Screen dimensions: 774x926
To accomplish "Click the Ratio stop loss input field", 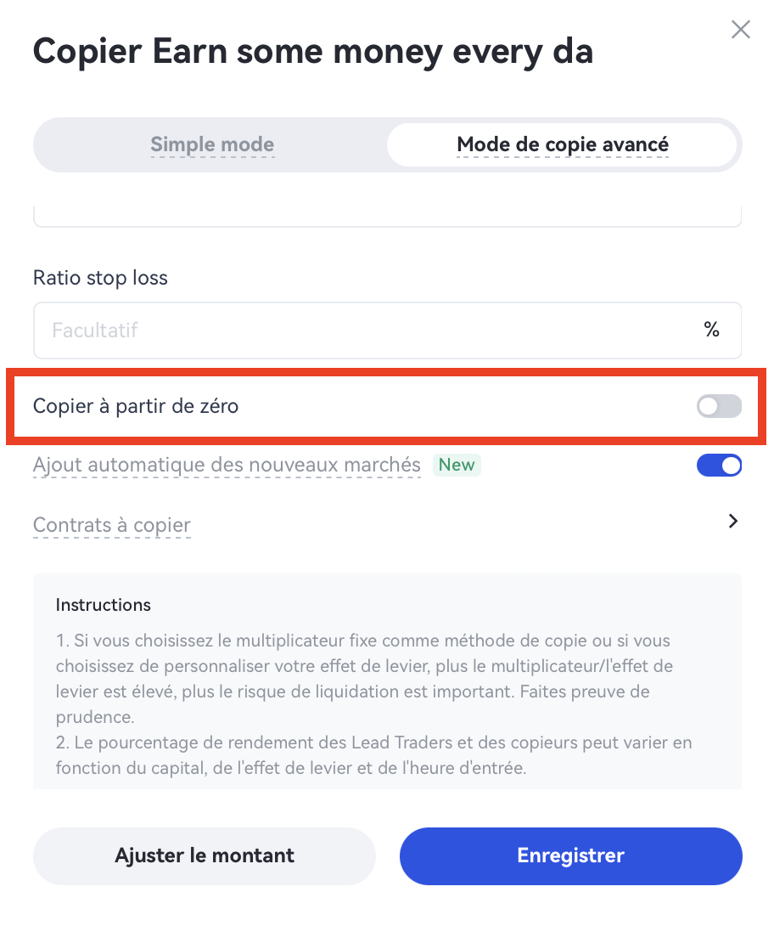I will tap(365, 330).
